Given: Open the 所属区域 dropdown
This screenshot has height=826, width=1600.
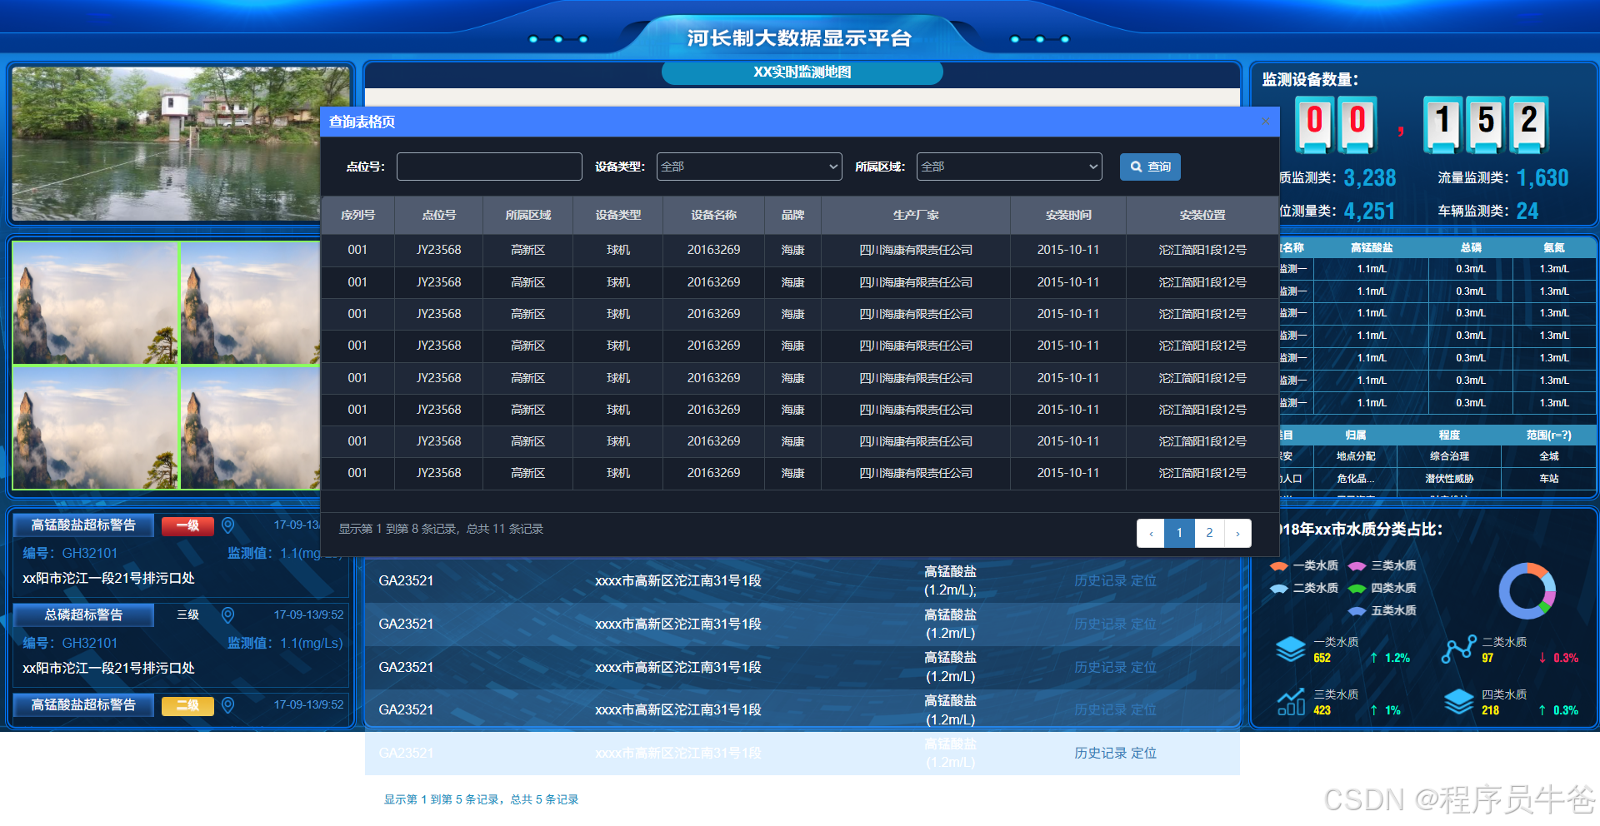Looking at the screenshot, I should [x=1008, y=167].
